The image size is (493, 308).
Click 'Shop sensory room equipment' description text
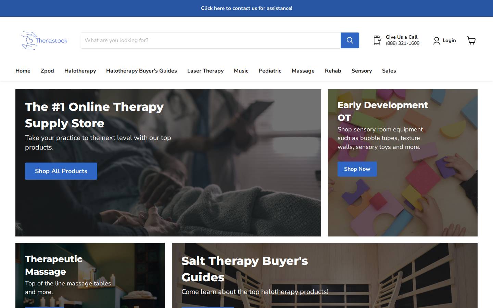coord(380,138)
